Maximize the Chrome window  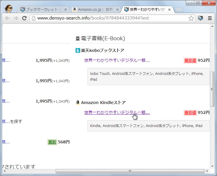198,3
